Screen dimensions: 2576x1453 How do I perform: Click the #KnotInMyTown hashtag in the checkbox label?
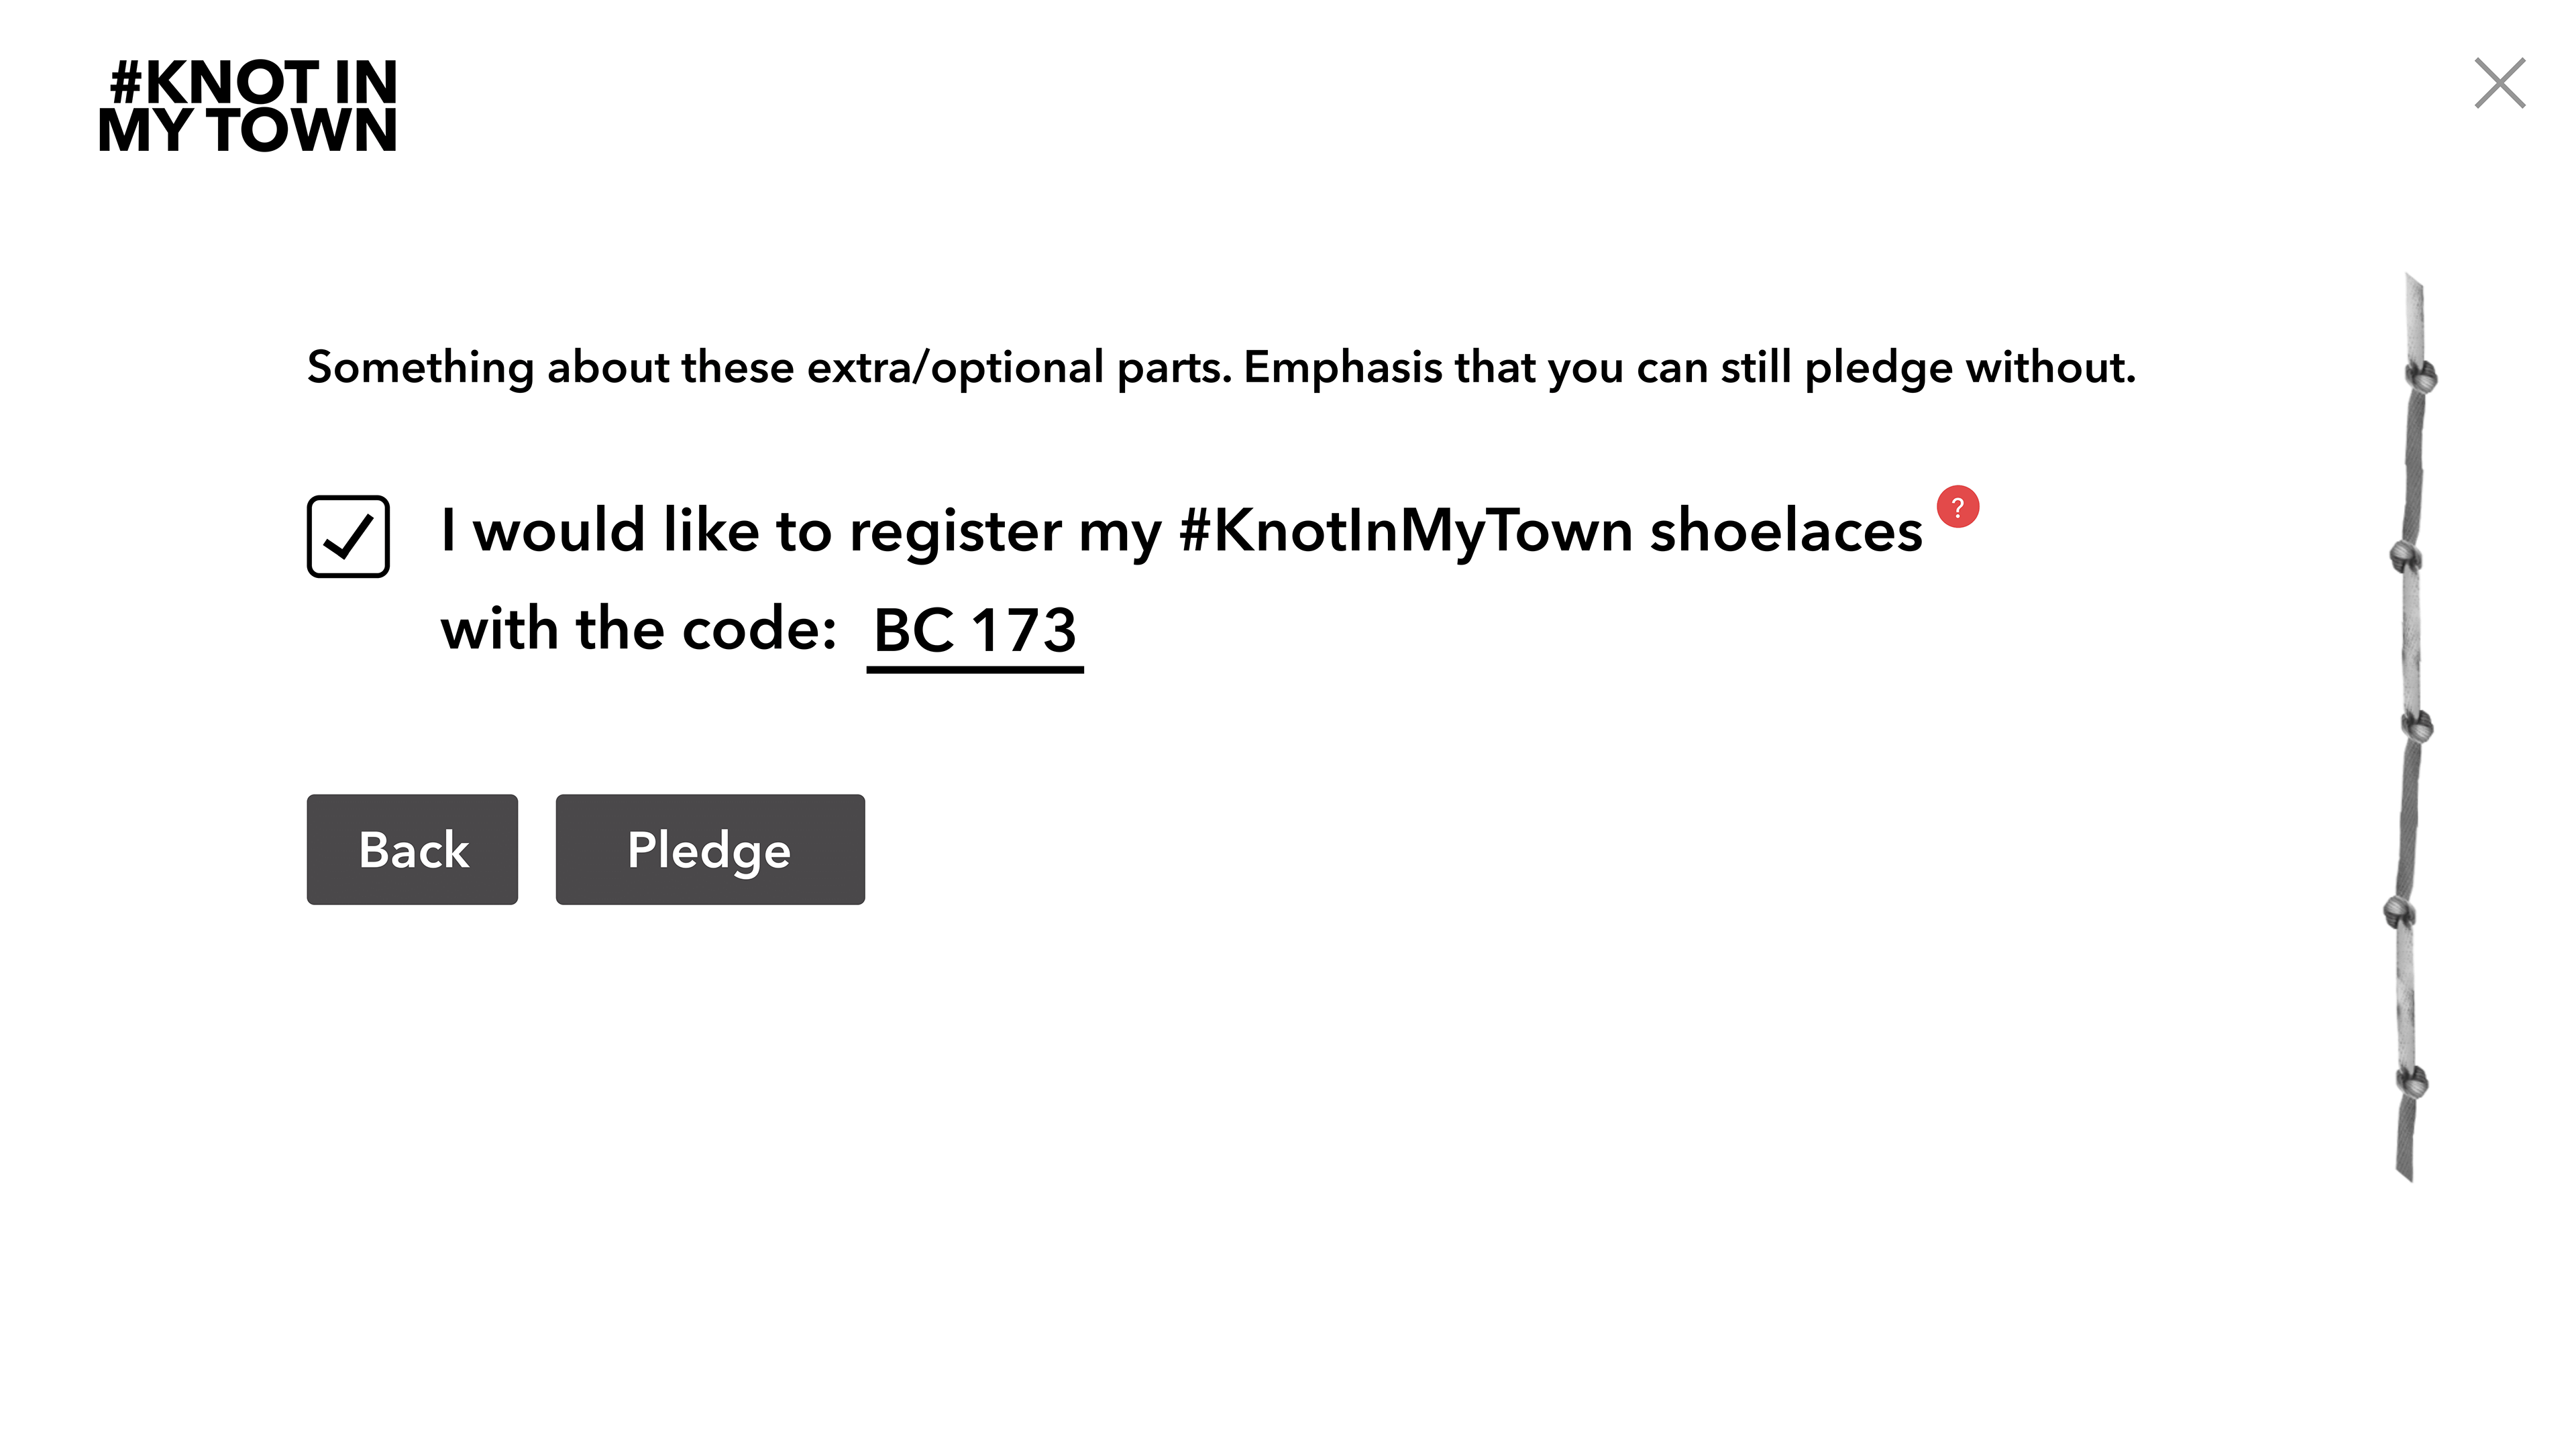click(x=1406, y=530)
